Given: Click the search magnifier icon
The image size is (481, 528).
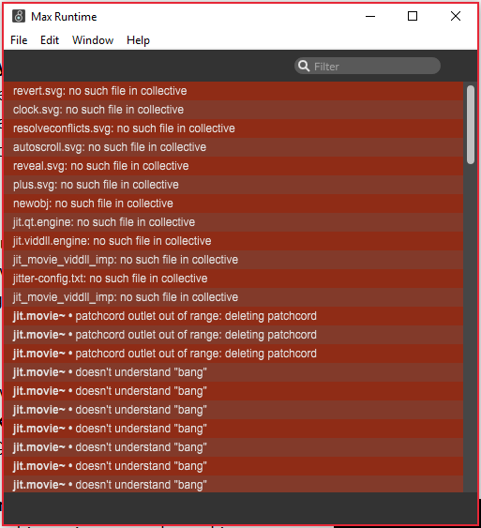Looking at the screenshot, I should (304, 66).
